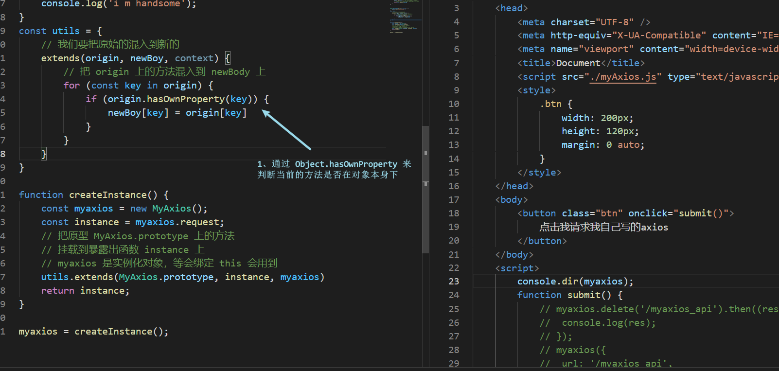The width and height of the screenshot is (779, 371).
Task: Click http-equiv="X-UA-Compatible" attribute
Action: click(x=628, y=35)
